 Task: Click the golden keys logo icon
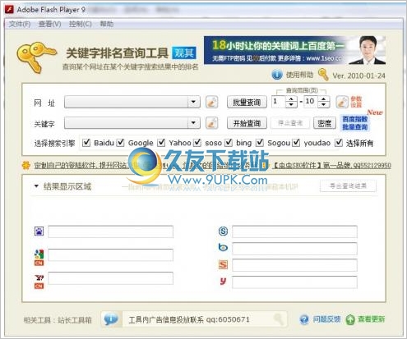[x=36, y=57]
